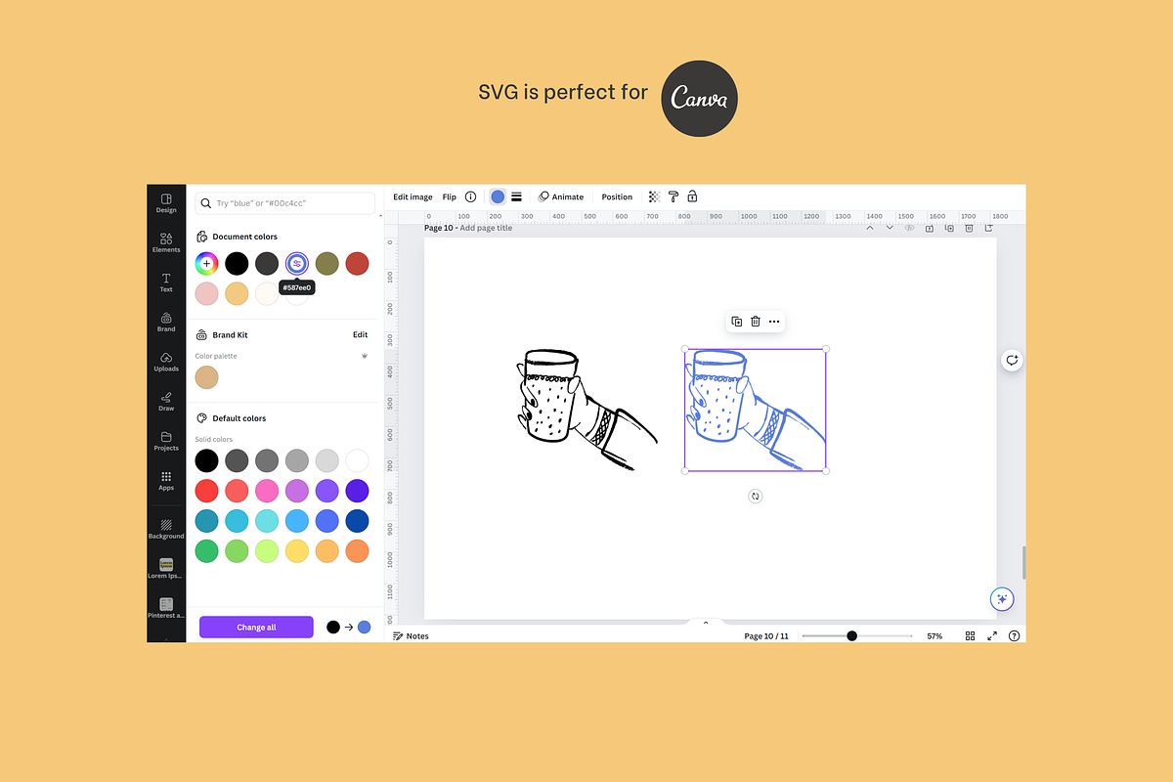Lock page 10 using the page header lock icon
Viewport: 1173px width, 782px height.
click(x=930, y=228)
